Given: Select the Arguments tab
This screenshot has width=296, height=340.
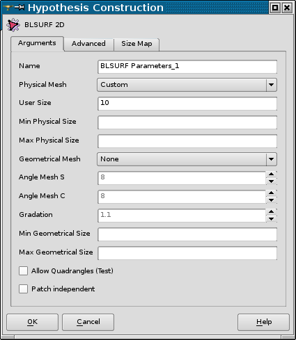Looking at the screenshot, I should coord(37,43).
